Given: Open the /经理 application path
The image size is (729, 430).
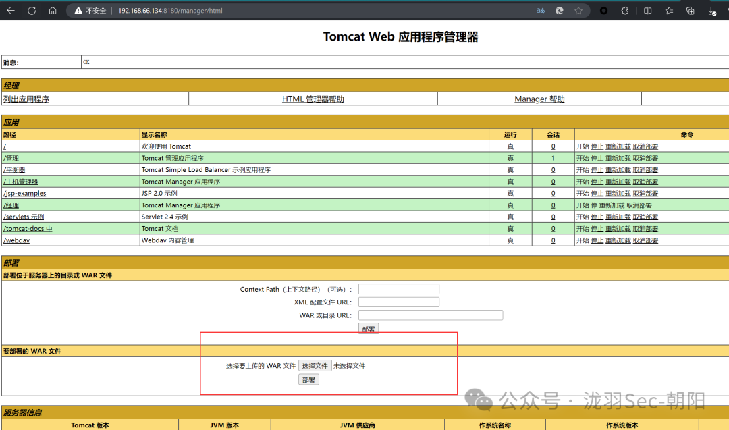Looking at the screenshot, I should [x=11, y=205].
